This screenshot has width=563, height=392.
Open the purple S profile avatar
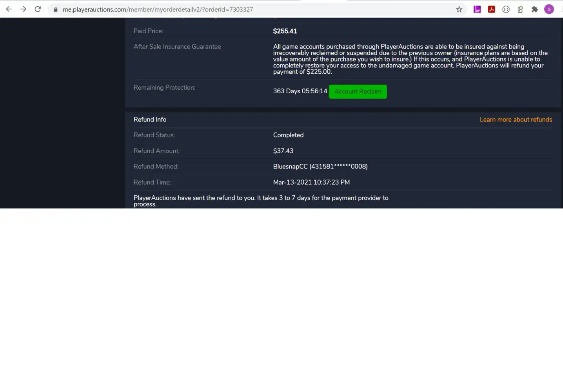tap(549, 9)
